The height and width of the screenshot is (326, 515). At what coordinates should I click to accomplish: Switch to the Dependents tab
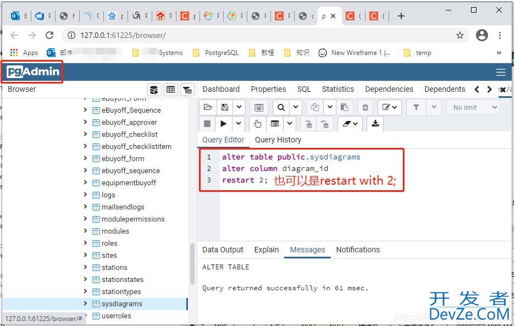tap(445, 89)
